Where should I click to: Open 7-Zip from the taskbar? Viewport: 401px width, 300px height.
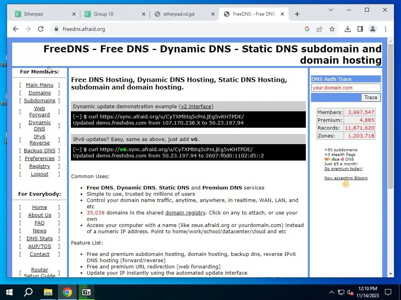click(x=87, y=292)
